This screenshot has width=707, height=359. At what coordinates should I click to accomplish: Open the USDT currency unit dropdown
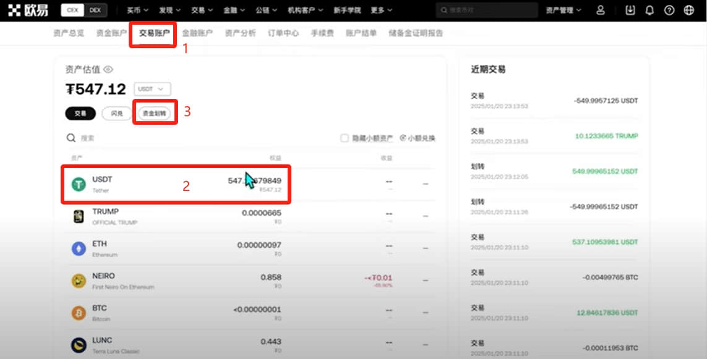(x=152, y=89)
